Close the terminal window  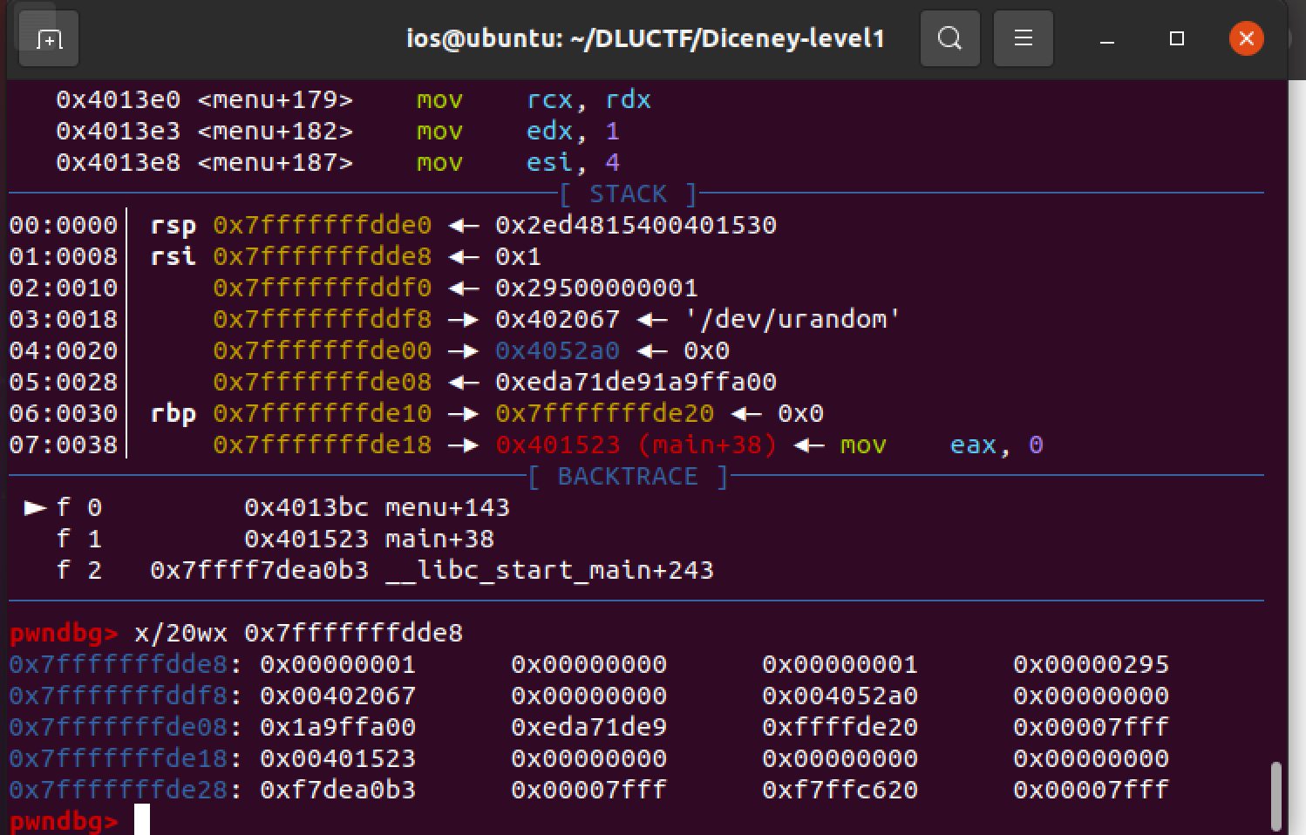click(1247, 38)
